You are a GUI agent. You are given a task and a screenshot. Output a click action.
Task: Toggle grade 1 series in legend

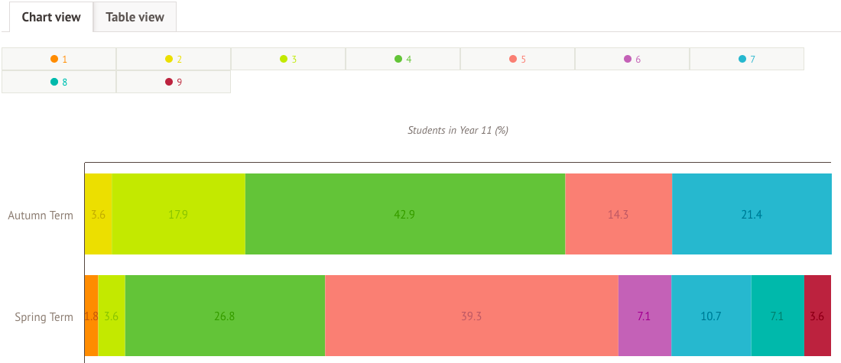59,59
